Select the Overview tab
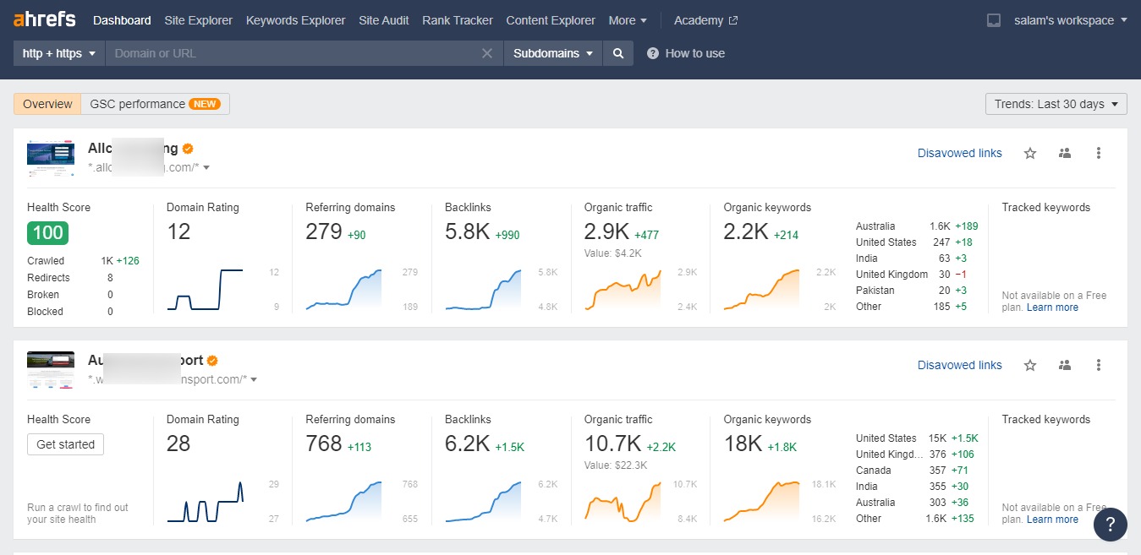Image resolution: width=1141 pixels, height=555 pixels. 47,104
